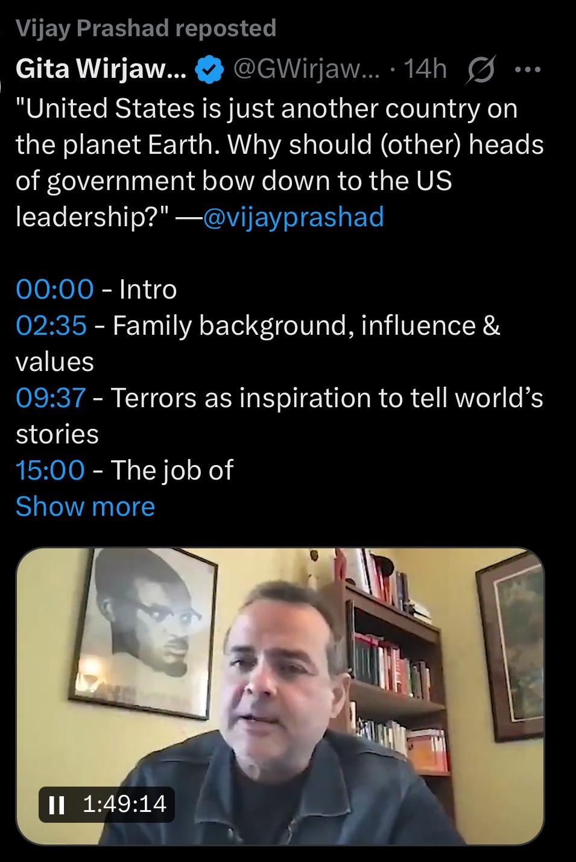Jump to timestamp 02:35
The width and height of the screenshot is (576, 862).
[51, 325]
